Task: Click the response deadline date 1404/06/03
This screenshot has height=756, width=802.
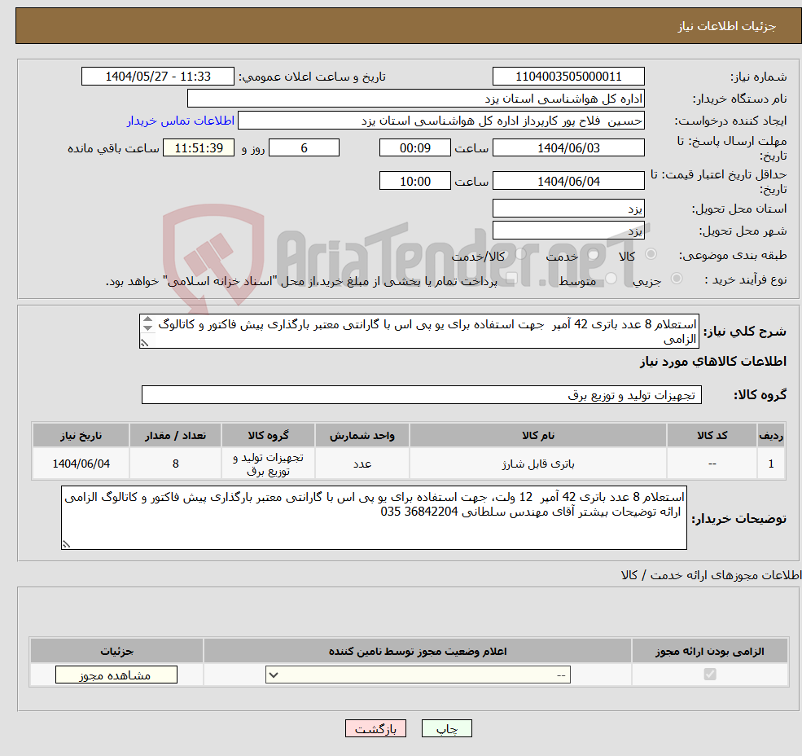Action: point(568,148)
